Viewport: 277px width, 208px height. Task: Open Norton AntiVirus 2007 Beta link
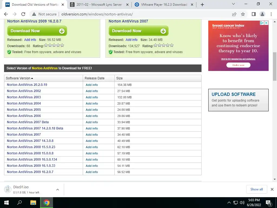point(28,122)
